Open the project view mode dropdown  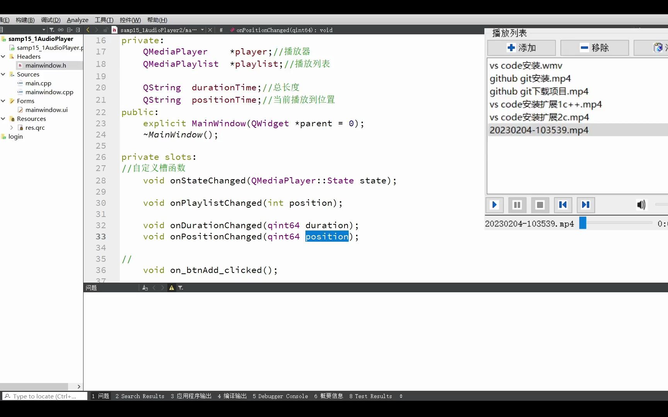point(44,30)
